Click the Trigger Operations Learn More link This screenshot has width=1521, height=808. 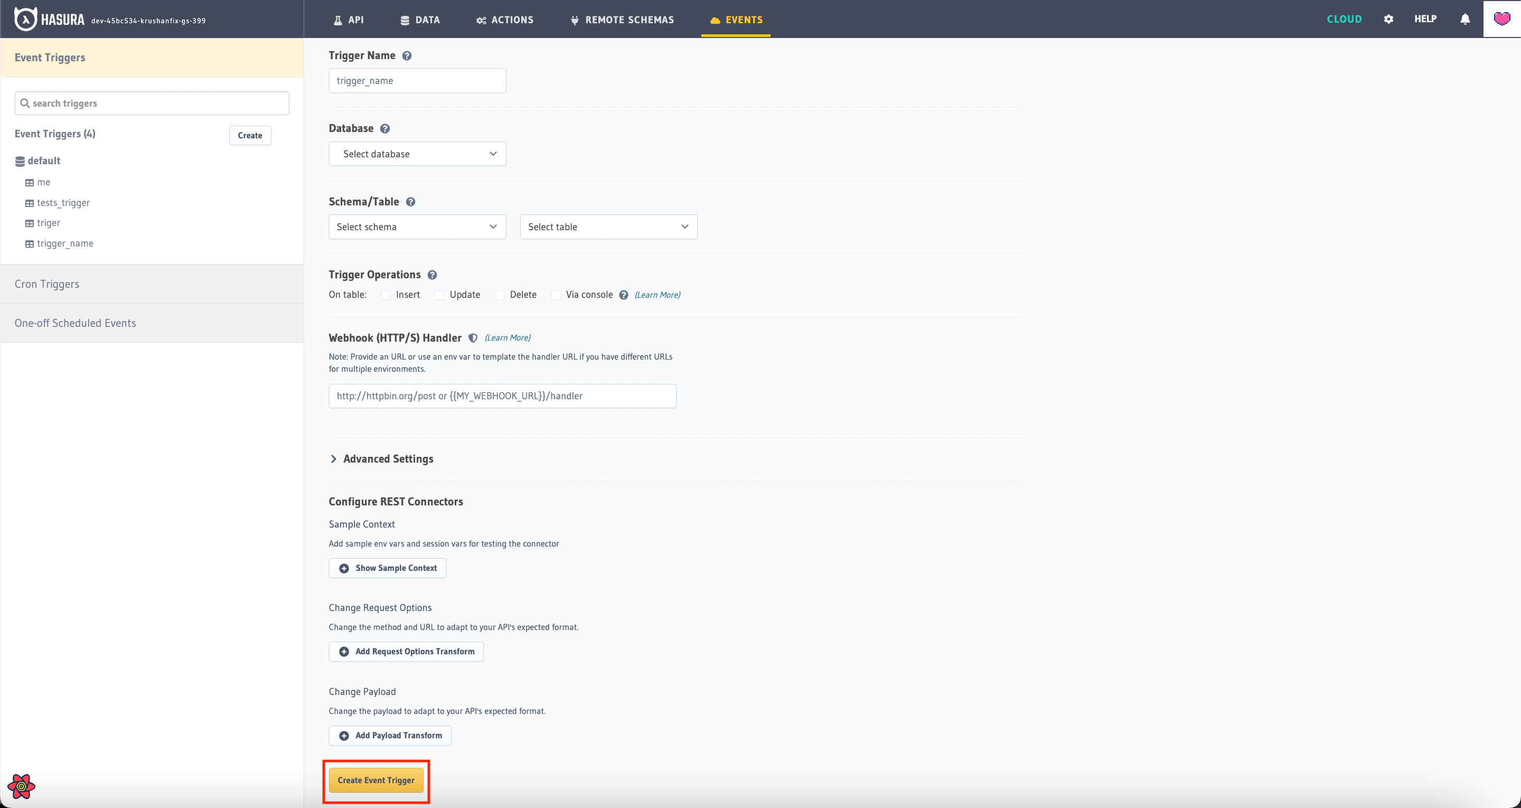[x=657, y=295]
